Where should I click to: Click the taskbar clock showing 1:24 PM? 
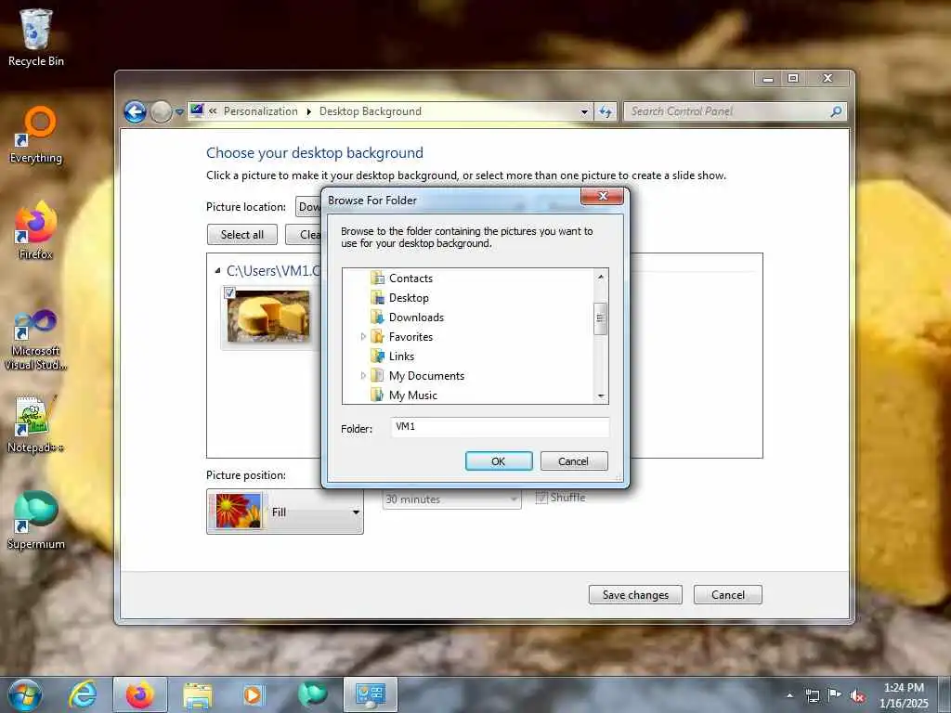[904, 694]
